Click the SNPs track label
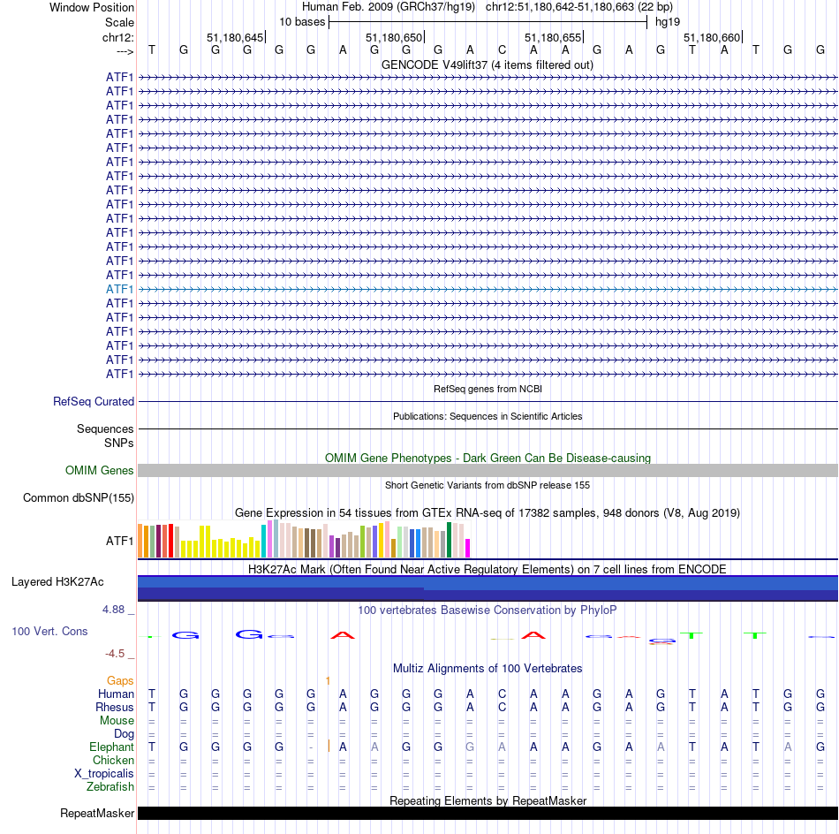 [x=119, y=444]
